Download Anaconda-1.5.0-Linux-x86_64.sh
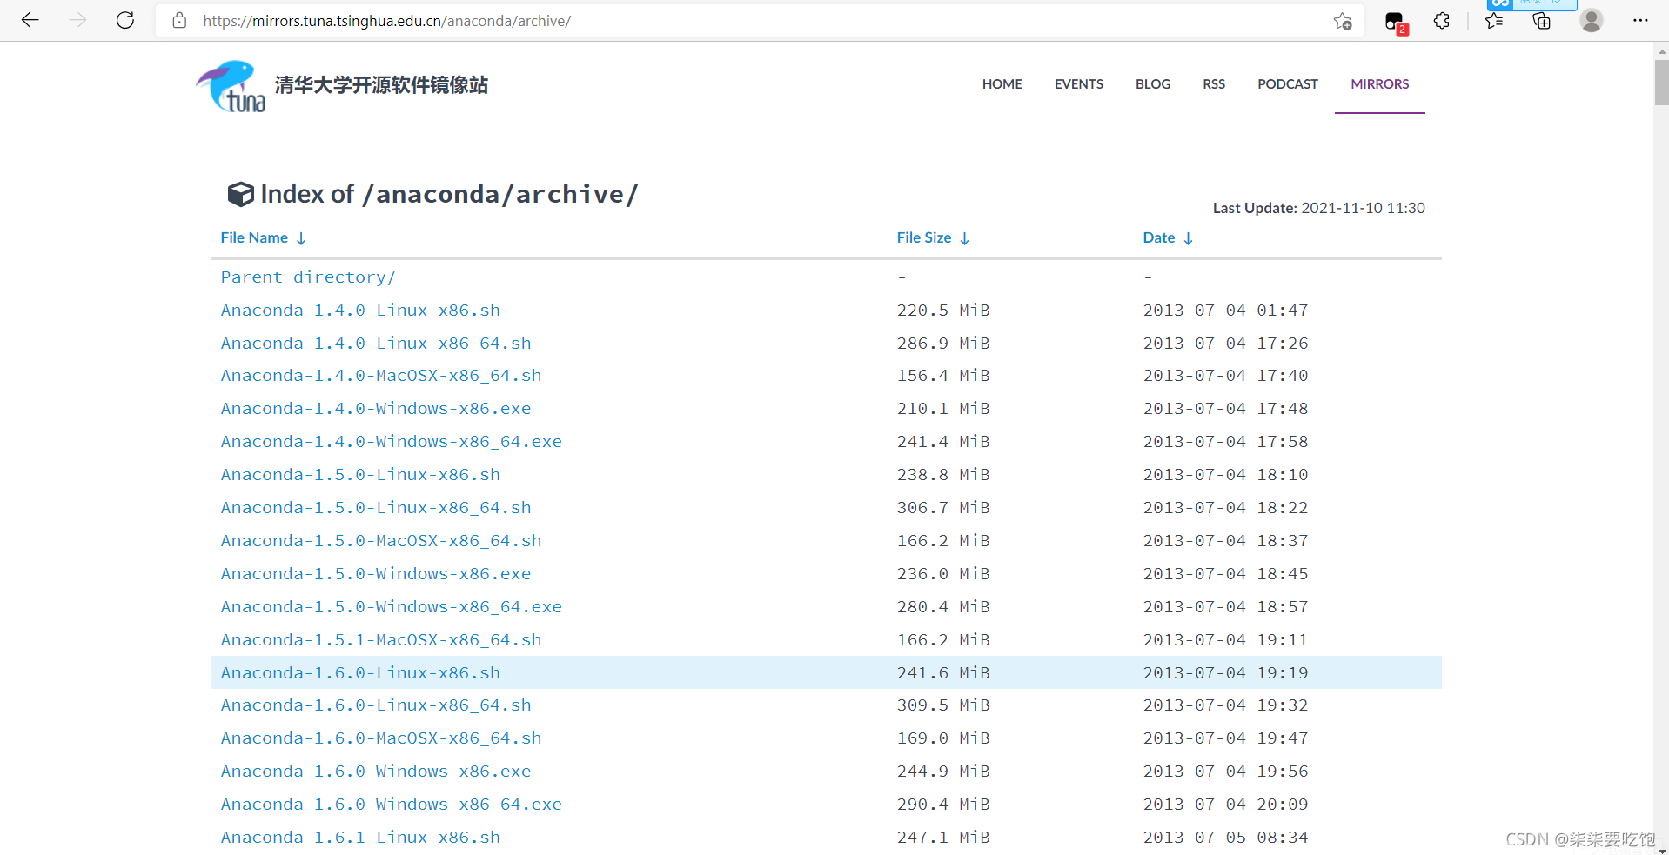 point(376,508)
